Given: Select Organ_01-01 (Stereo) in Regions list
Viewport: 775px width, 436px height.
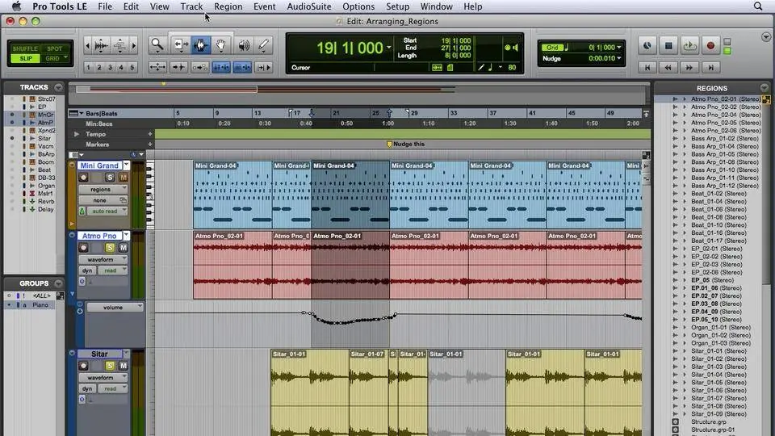Looking at the screenshot, I should (x=720, y=327).
